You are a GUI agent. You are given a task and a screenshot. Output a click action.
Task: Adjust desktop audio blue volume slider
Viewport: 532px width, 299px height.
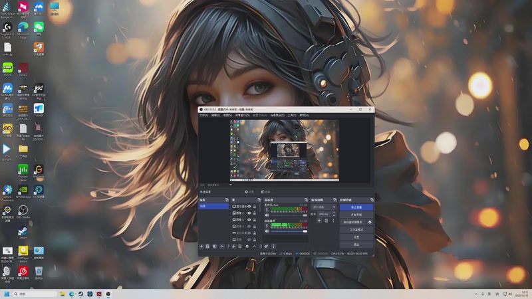pos(289,231)
